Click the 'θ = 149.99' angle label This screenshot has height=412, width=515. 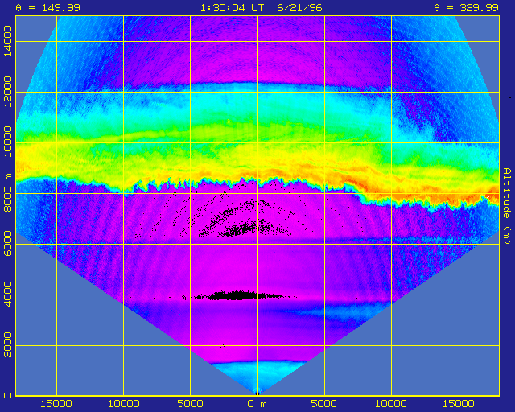click(48, 7)
